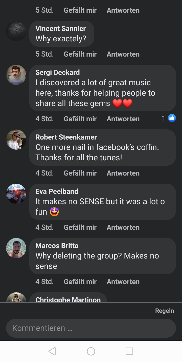Open recent apps with square icon
The width and height of the screenshot is (182, 362).
pos(129,351)
